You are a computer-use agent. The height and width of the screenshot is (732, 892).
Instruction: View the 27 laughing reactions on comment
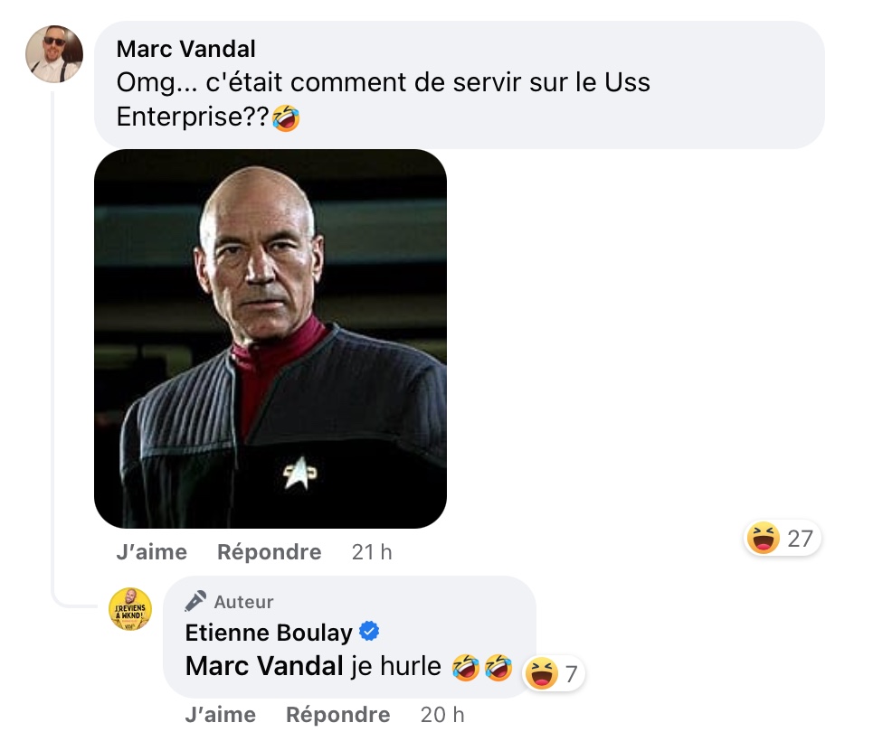point(783,538)
